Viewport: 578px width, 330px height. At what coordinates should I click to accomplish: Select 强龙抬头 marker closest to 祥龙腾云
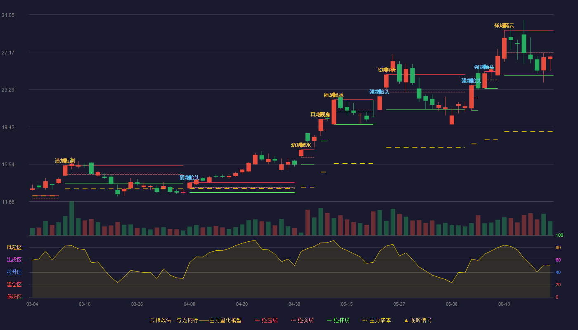tap(484, 67)
